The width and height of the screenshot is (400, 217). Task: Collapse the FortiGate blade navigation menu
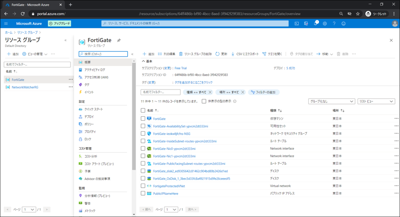pos(132,54)
